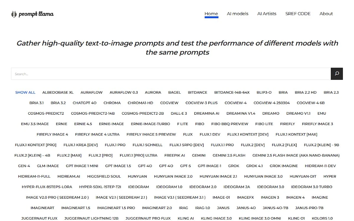
Task: Select HYPER-FLUX-8STEPS-LORA
Action: pyautogui.click(x=47, y=187)
